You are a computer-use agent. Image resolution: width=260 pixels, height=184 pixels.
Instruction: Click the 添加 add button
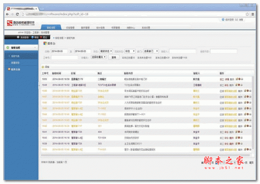[45, 67]
